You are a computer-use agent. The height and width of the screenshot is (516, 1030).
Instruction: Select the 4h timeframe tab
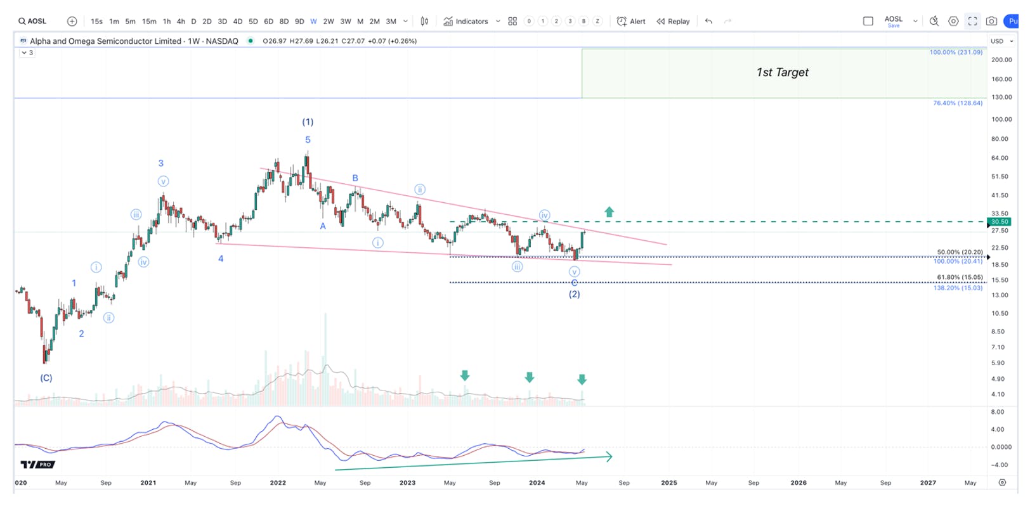181,21
